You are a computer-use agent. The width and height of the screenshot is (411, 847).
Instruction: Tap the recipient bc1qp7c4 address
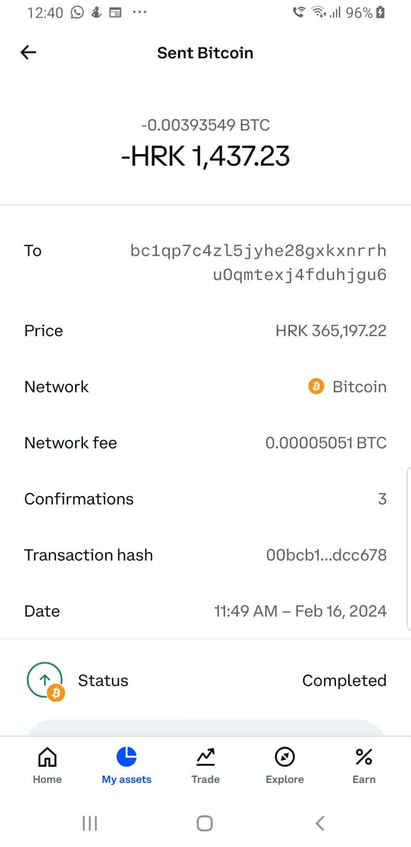coord(258,263)
